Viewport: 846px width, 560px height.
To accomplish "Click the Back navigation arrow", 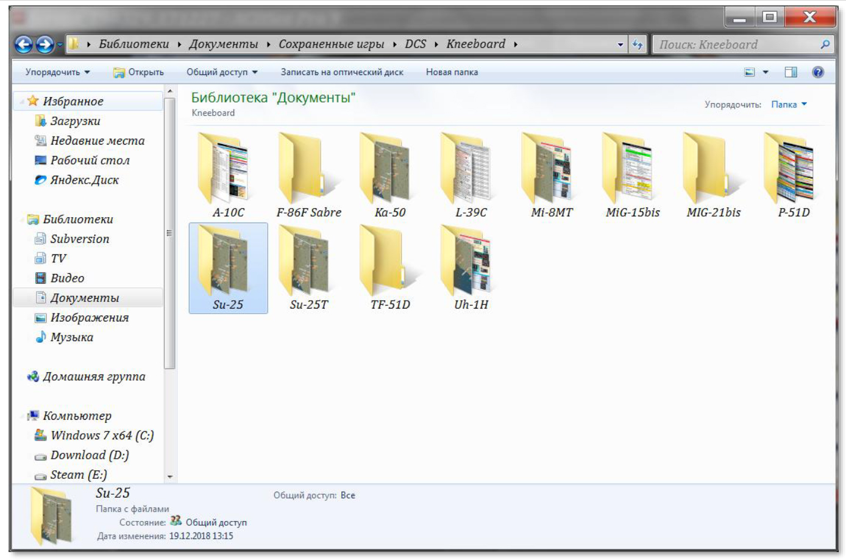I will 24,45.
